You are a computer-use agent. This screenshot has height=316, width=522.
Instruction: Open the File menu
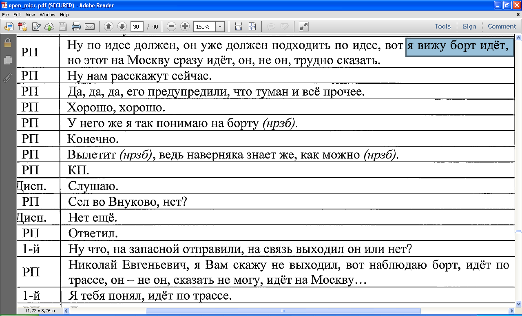(5, 15)
